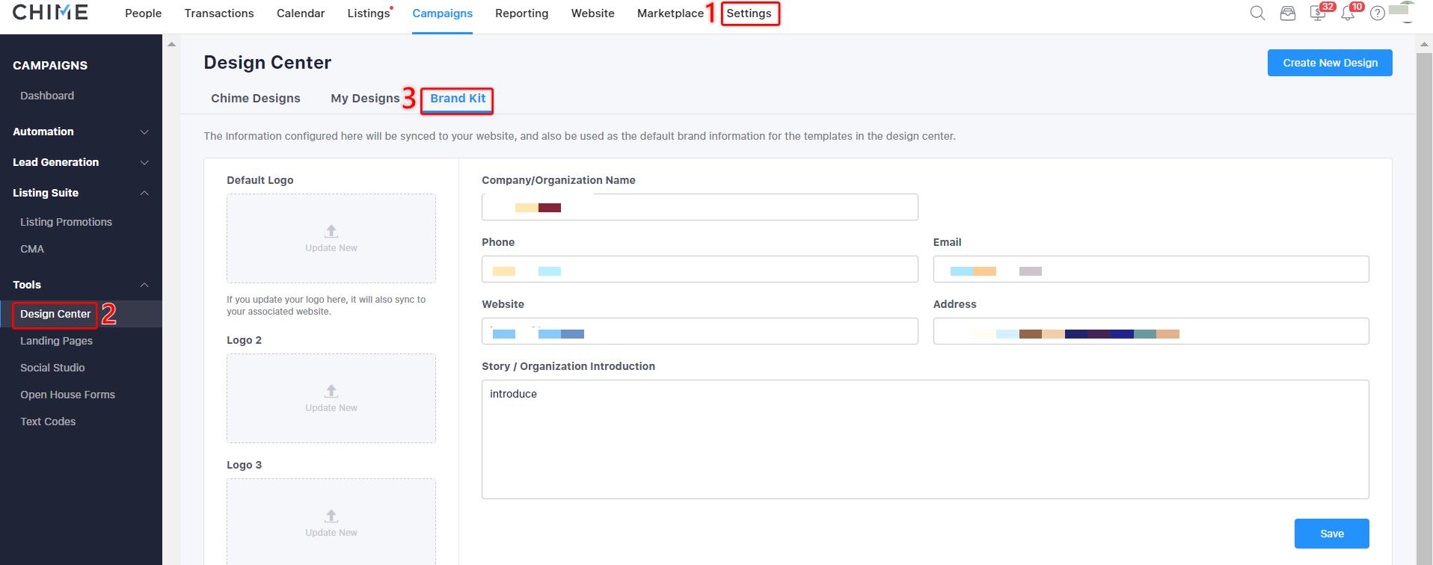
Task: Open the Transactions menu
Action: coord(219,13)
